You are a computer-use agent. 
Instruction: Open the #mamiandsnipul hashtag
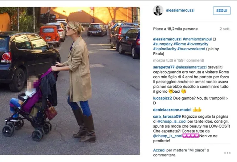[x=197, y=39]
